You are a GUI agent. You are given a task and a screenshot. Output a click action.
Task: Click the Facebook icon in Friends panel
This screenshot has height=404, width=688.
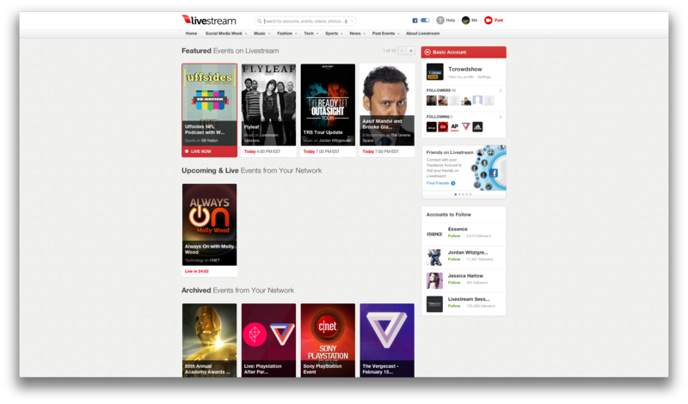(494, 173)
